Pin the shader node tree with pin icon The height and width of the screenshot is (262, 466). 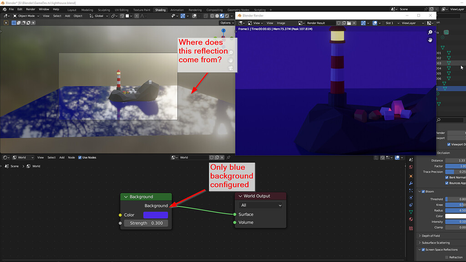pyautogui.click(x=228, y=157)
